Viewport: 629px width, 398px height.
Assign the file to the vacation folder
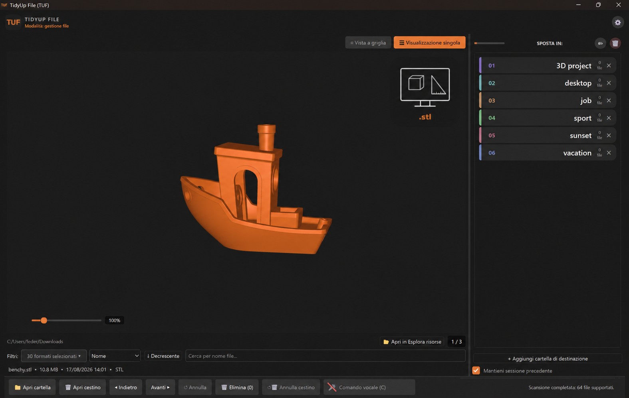click(x=547, y=153)
